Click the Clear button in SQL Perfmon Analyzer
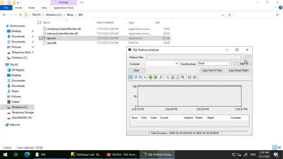This screenshot has height=159, width=283. tap(137, 71)
